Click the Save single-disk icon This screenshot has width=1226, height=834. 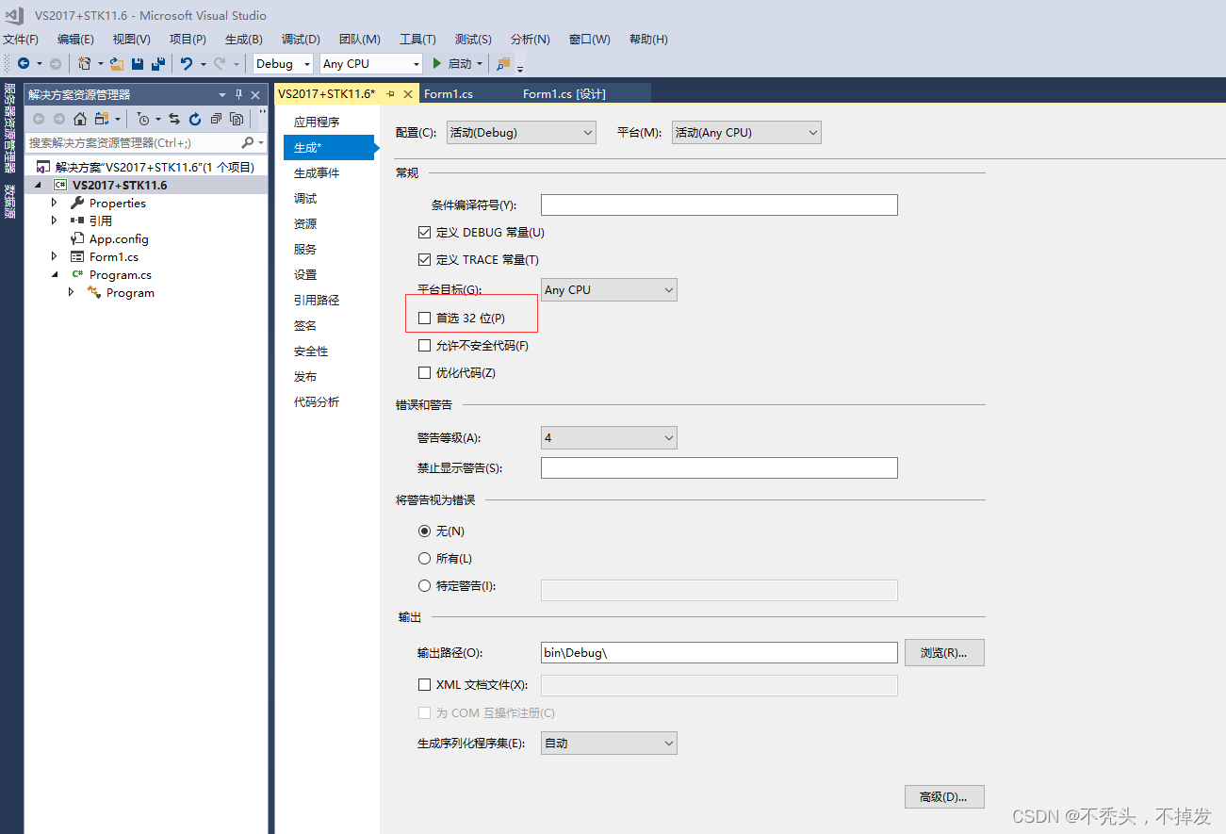pyautogui.click(x=138, y=64)
